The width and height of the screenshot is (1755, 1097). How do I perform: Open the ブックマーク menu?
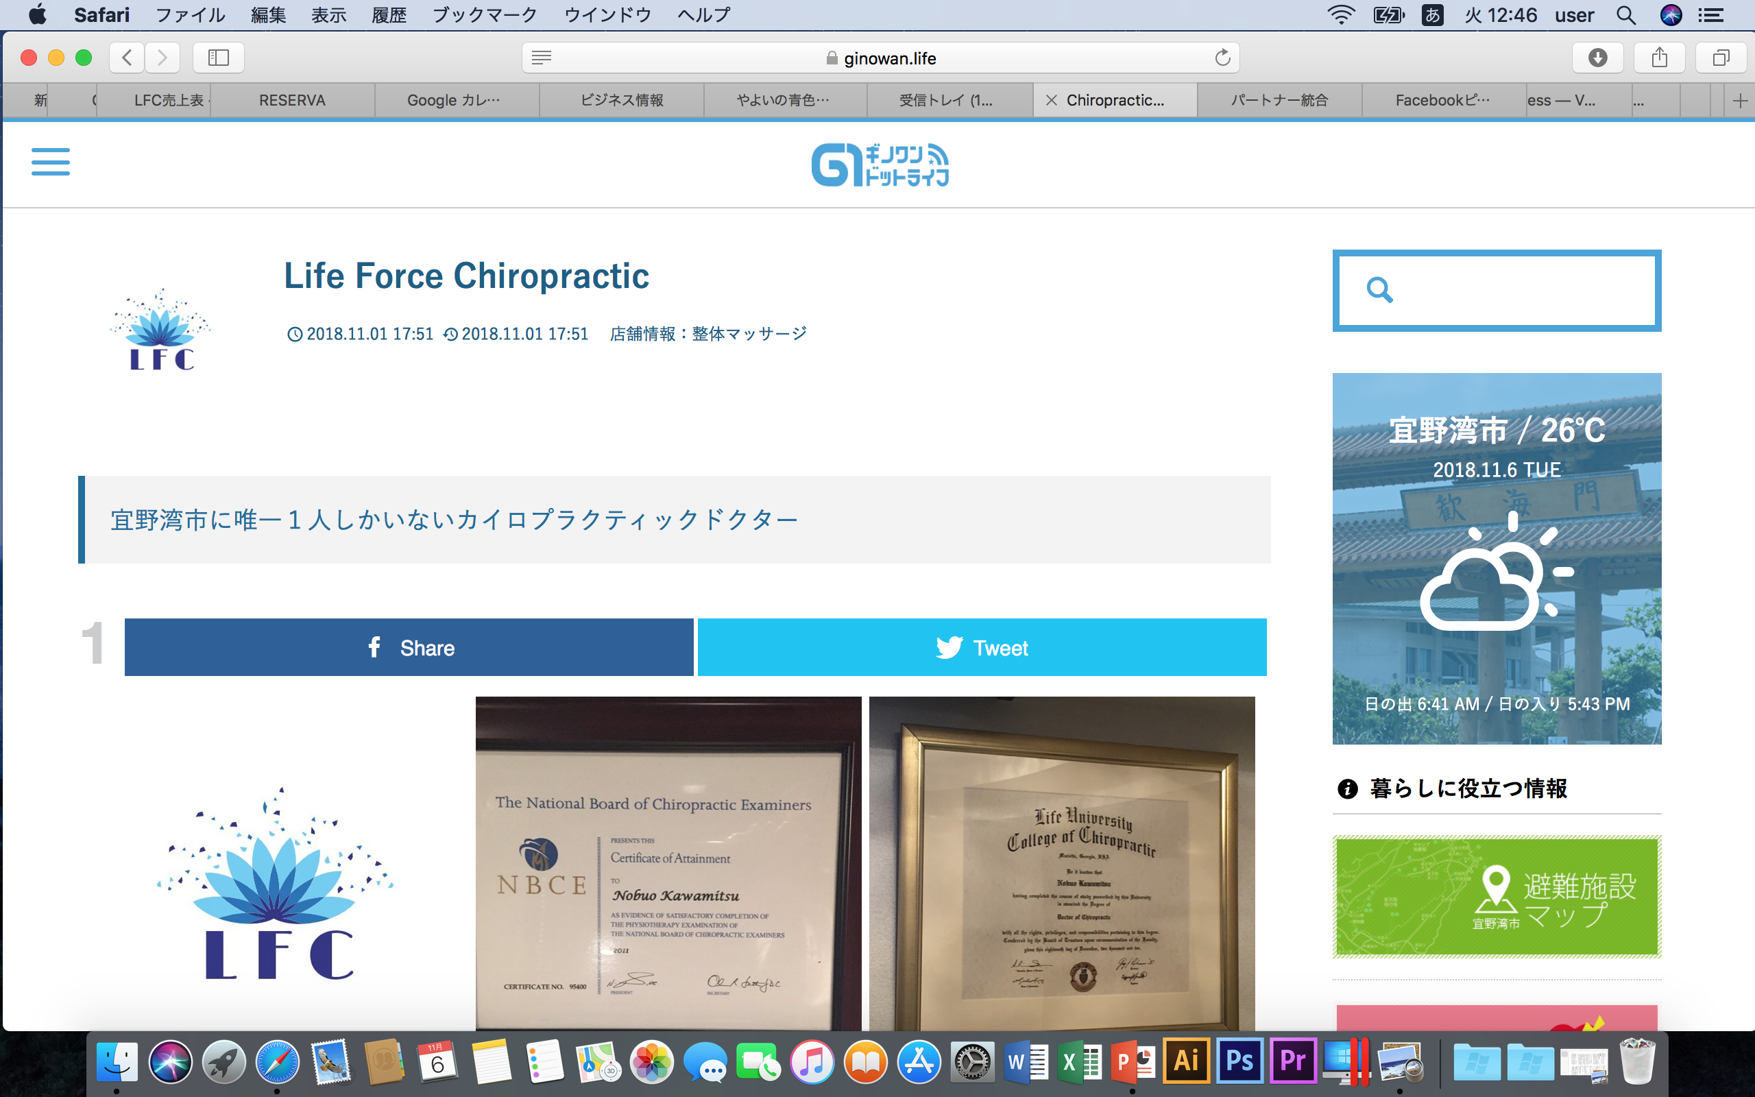pos(485,14)
